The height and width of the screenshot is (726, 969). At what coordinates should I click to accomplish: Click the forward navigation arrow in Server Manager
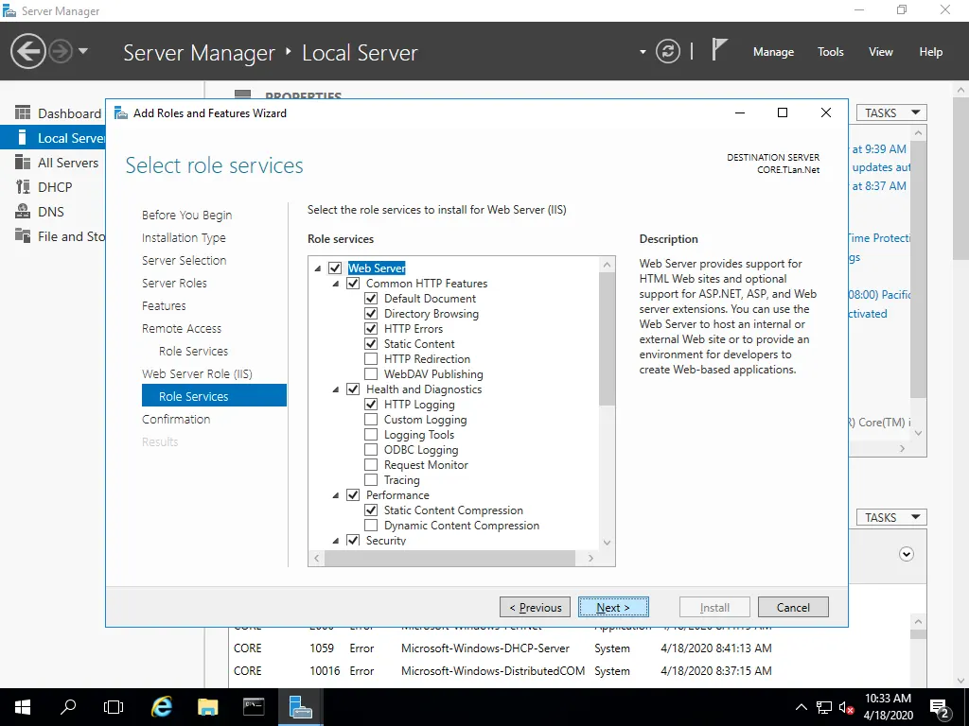pos(61,51)
